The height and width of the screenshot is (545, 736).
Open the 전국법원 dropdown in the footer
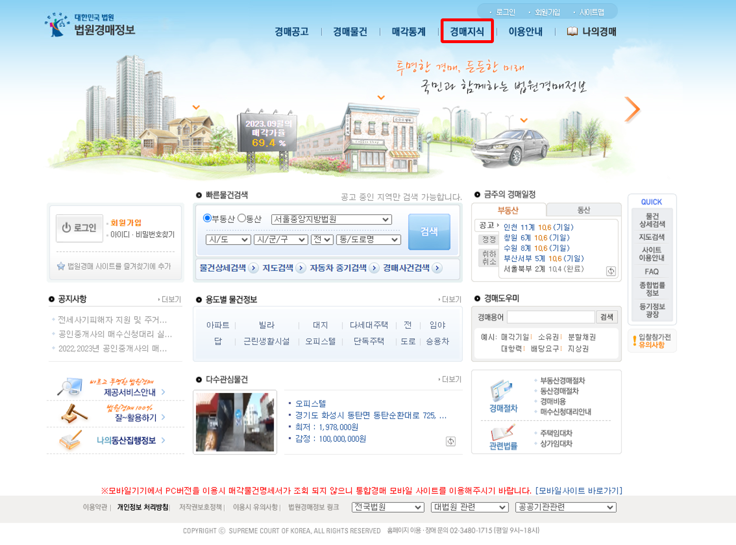(387, 507)
